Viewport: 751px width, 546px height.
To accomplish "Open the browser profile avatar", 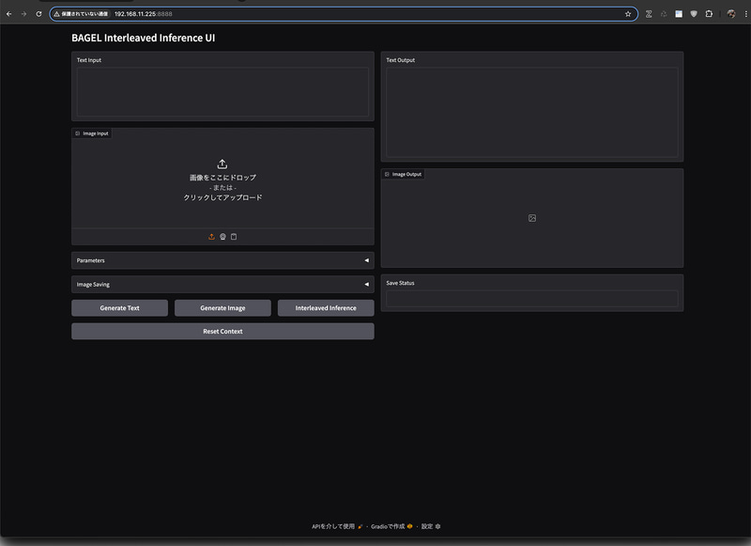I will pos(731,14).
